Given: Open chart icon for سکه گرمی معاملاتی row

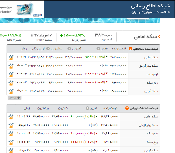Looking at the screenshot, I should point(11,91).
